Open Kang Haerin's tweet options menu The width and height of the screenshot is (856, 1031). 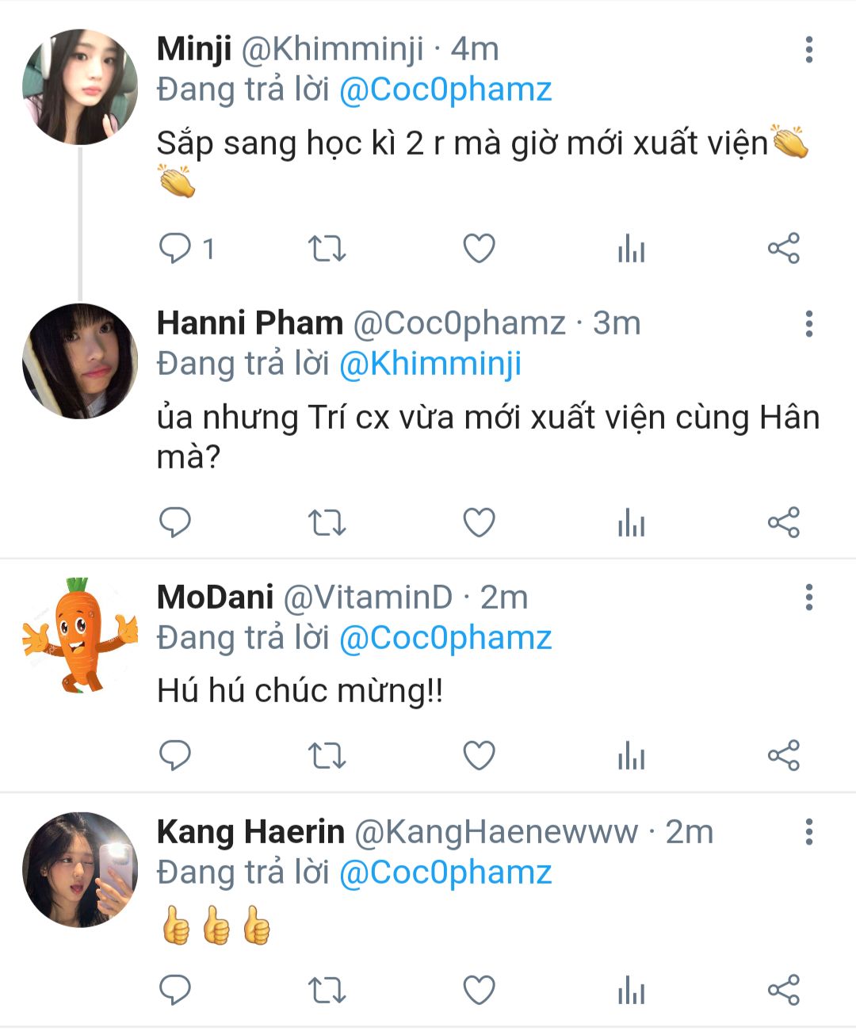808,832
